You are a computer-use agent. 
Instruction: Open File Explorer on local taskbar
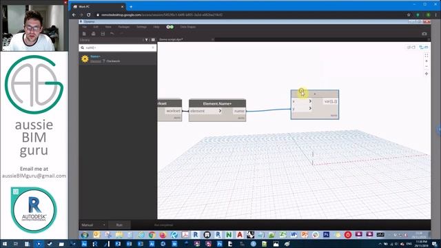[x=61, y=244]
